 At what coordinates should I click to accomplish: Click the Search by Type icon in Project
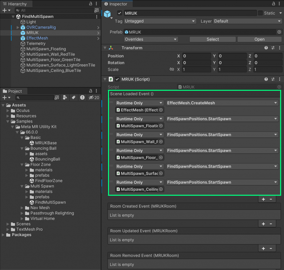[65, 97]
